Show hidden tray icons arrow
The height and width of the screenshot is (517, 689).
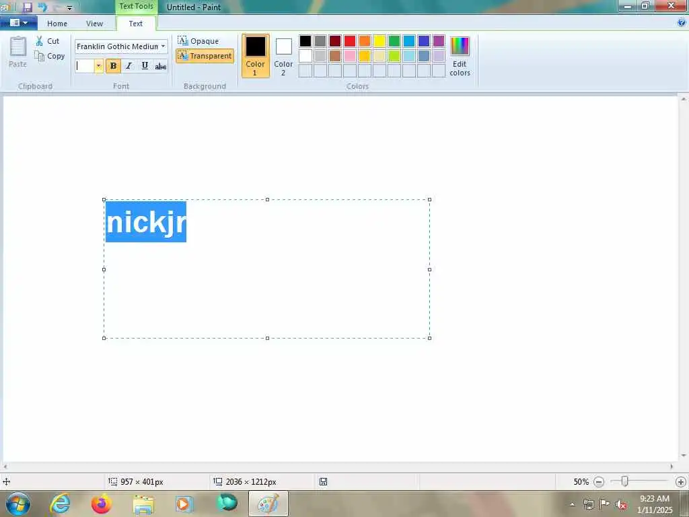[x=572, y=505]
